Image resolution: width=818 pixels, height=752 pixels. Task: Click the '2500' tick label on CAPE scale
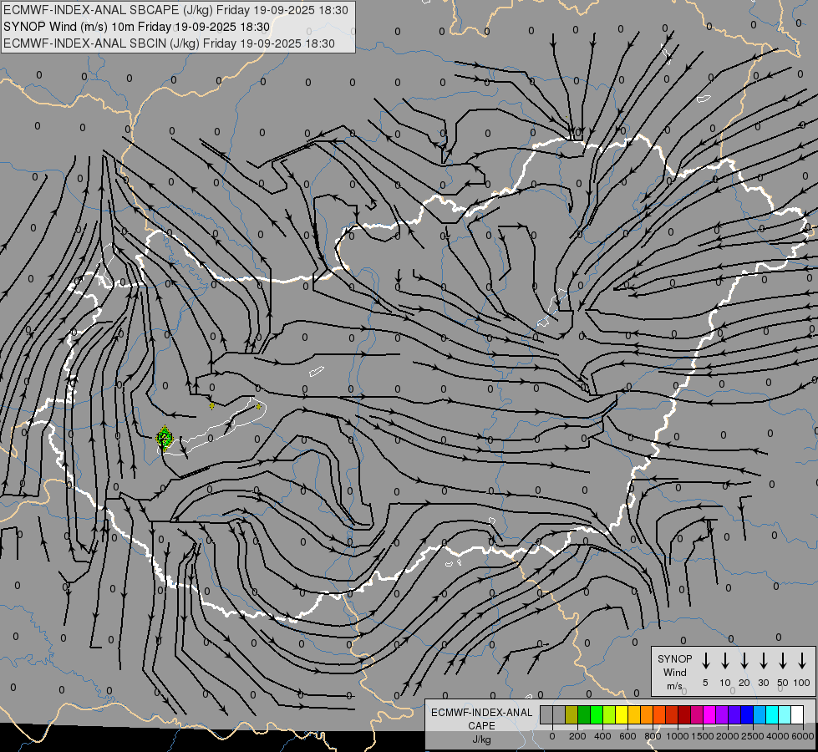752,736
